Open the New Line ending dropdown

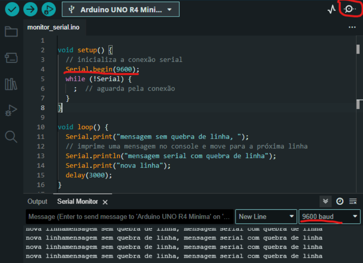click(x=266, y=217)
